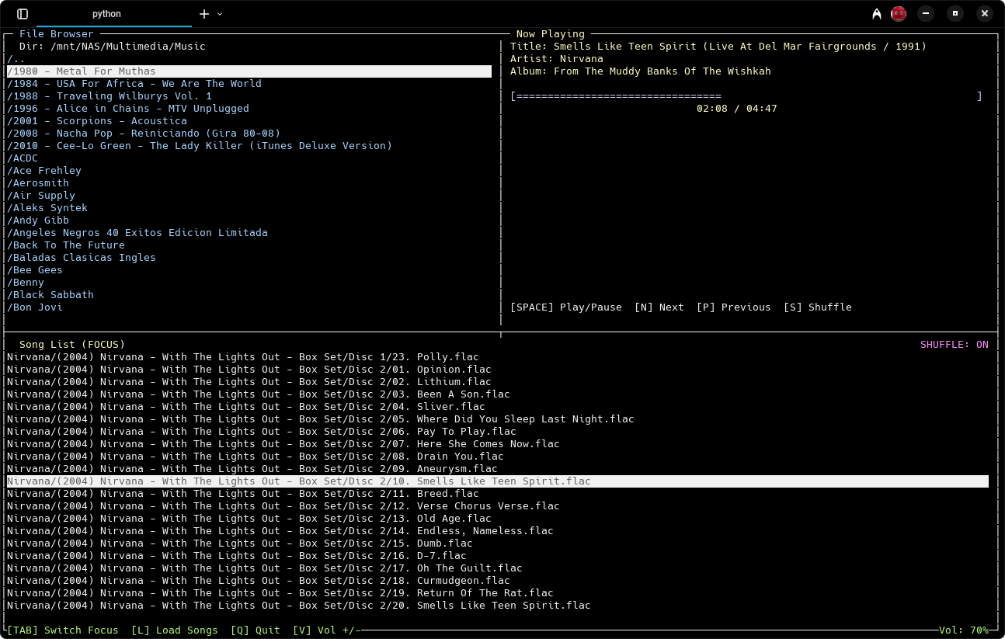Open 1984 - USA For Africa folder
Viewport: 1005px width, 639px height.
(x=134, y=84)
